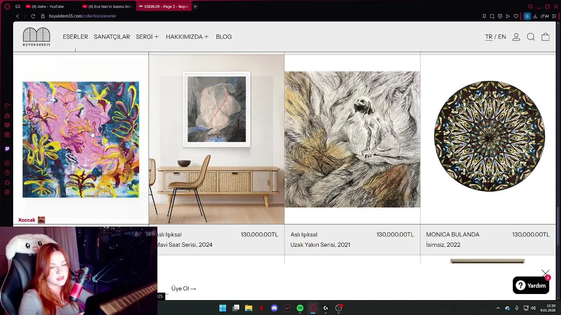
Task: Open Task View from taskbar
Action: point(236,308)
